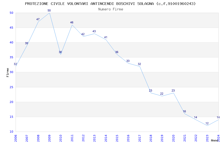
Task: Click the 2022 x-axis year label
Action: click(x=196, y=138)
